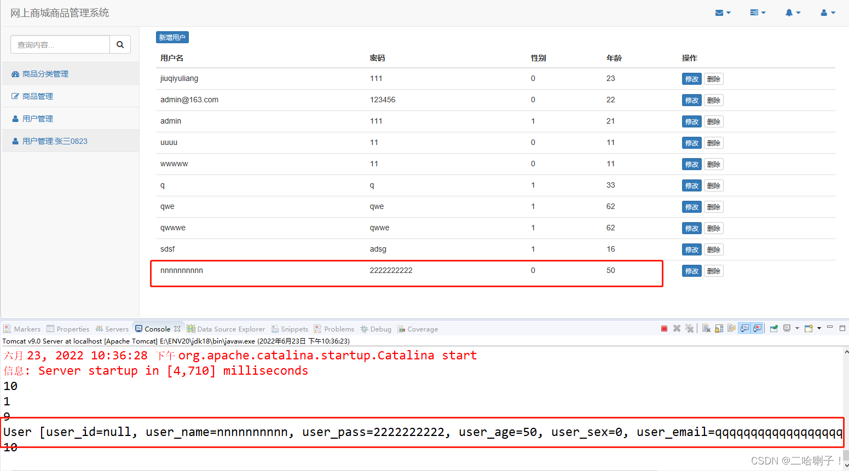This screenshot has width=849, height=471.
Task: Click the 密码 column header
Action: click(377, 58)
